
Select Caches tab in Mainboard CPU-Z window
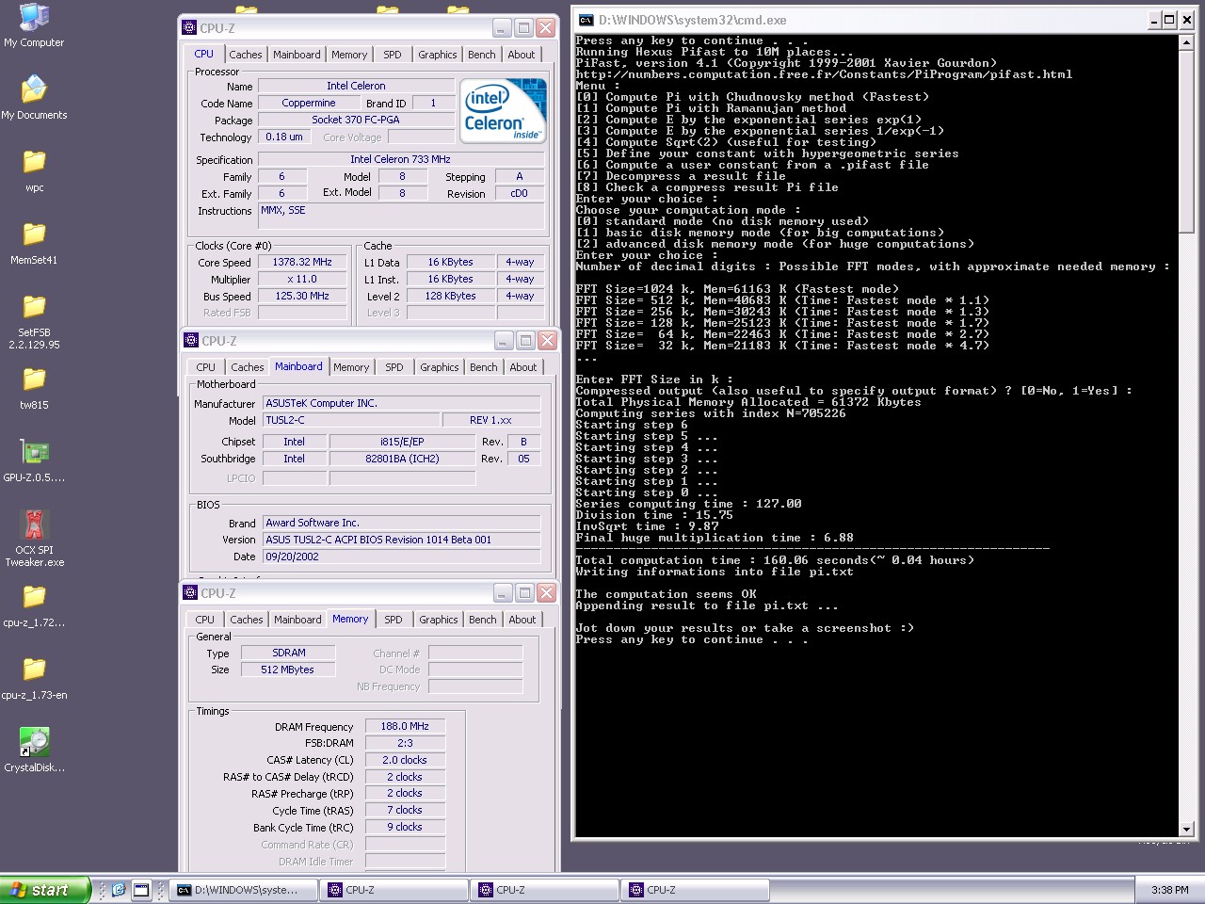click(248, 367)
